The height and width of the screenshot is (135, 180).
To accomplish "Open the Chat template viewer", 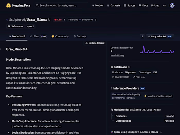I will [x=121, y=77].
